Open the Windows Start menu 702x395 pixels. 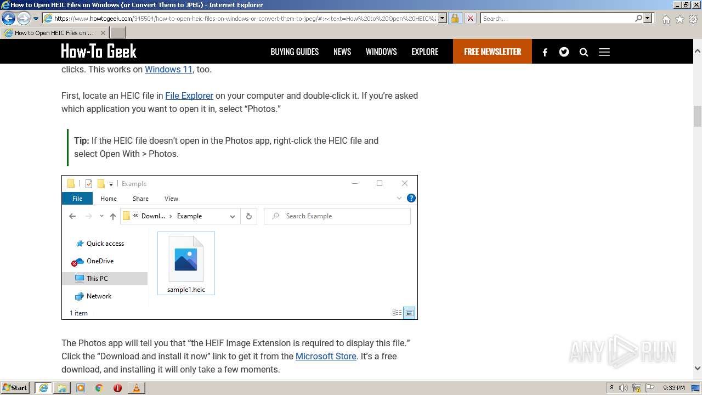[x=15, y=387]
